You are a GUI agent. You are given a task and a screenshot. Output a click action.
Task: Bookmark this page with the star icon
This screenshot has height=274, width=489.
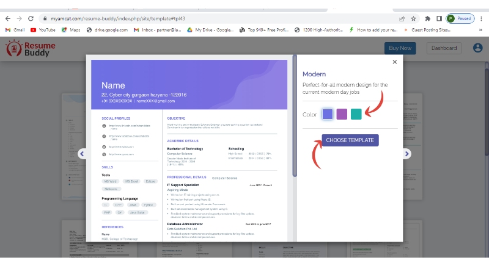[x=414, y=18]
